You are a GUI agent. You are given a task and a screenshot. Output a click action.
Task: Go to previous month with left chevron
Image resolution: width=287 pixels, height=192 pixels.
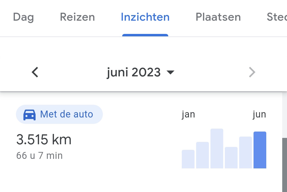click(35, 72)
